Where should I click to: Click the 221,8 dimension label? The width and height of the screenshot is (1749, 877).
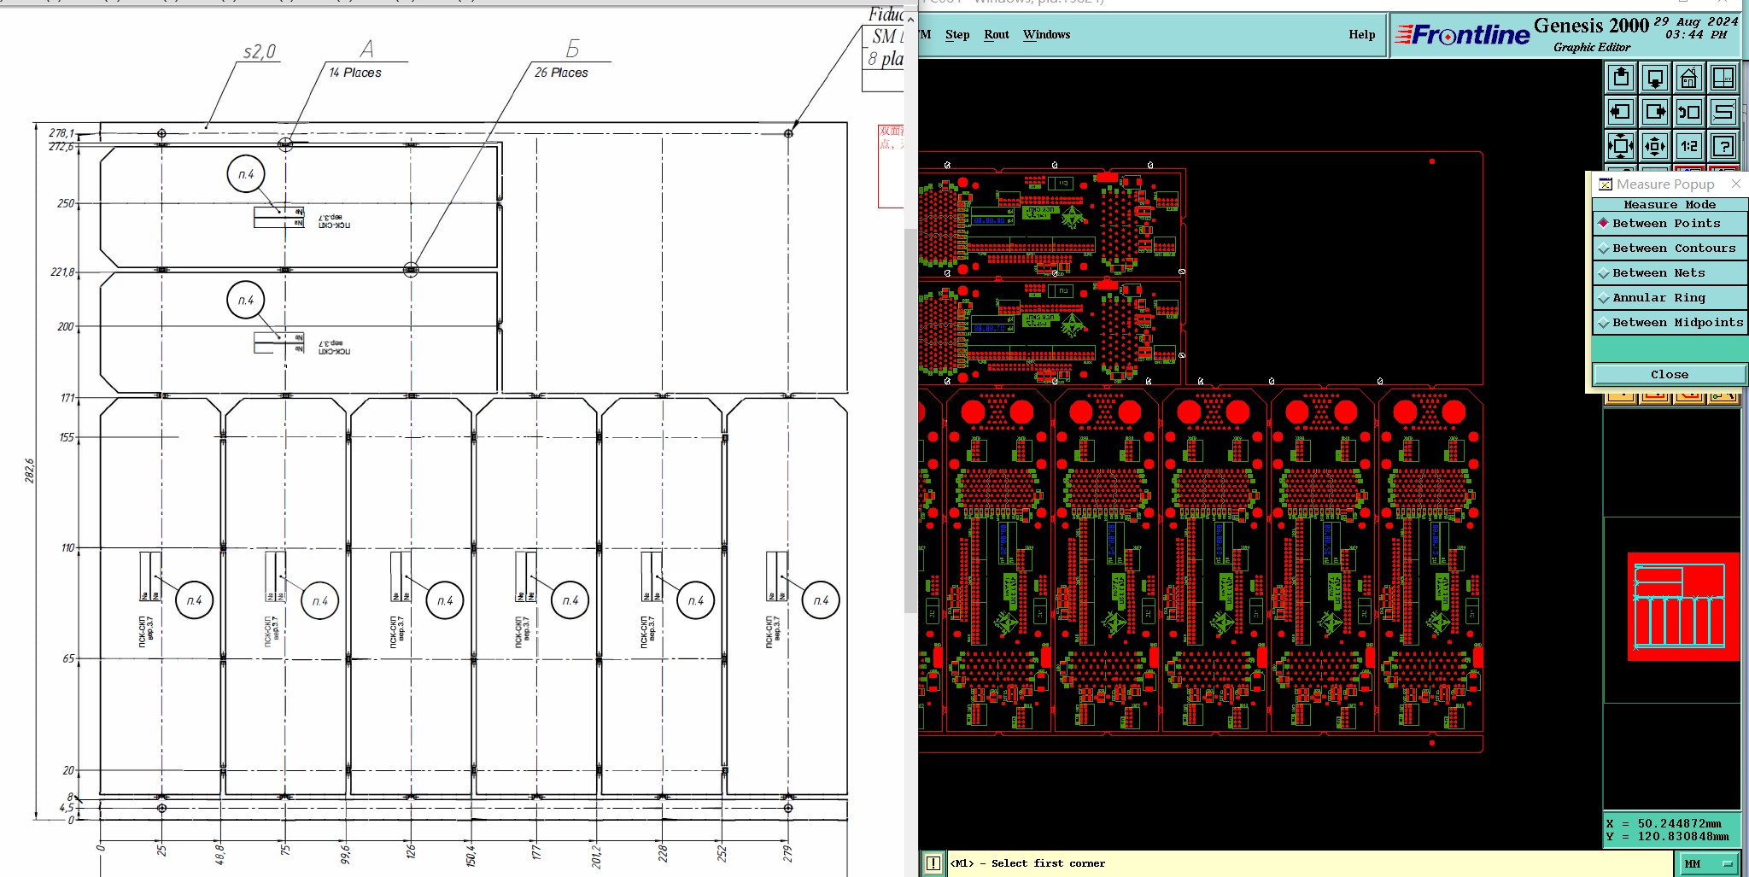pos(62,272)
